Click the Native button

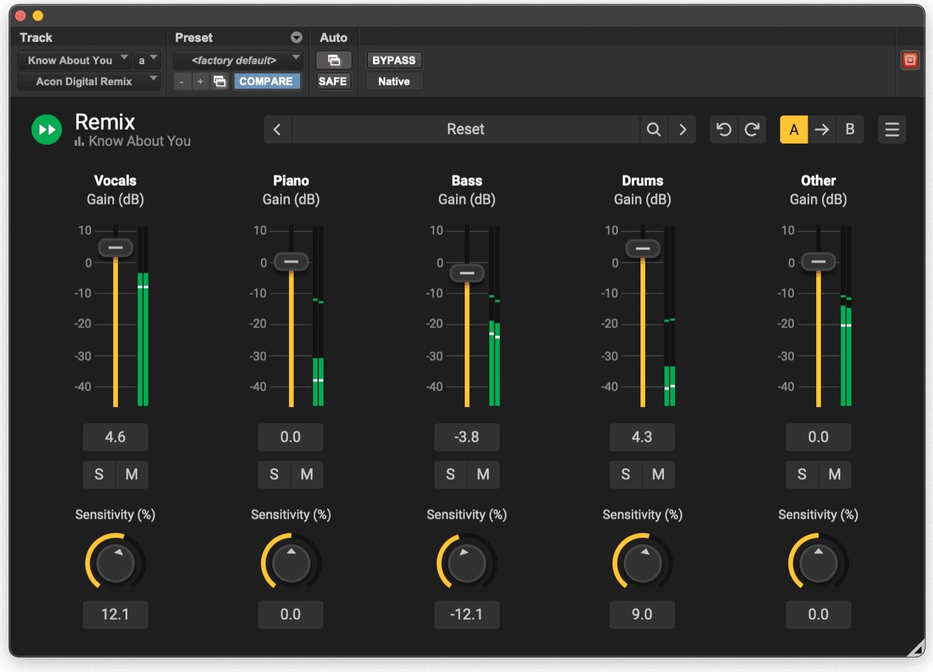[394, 81]
